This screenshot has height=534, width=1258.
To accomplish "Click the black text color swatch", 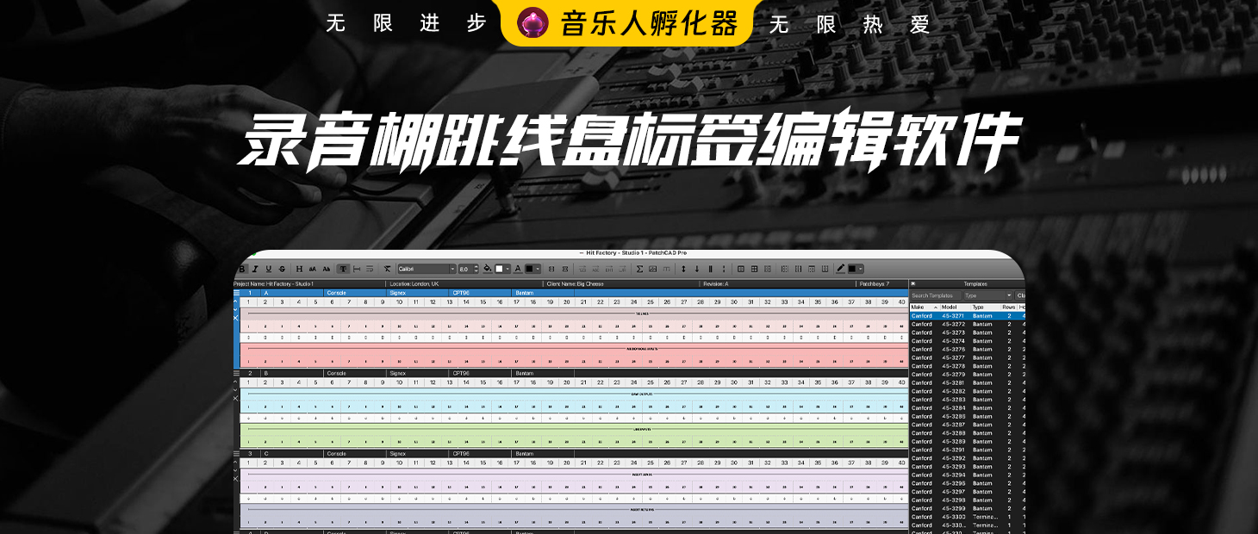I will pyautogui.click(x=530, y=269).
